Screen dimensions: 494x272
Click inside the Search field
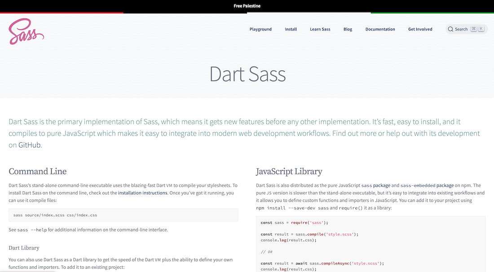(x=462, y=29)
